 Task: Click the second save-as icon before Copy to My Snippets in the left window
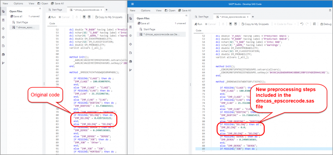[x=89, y=17]
